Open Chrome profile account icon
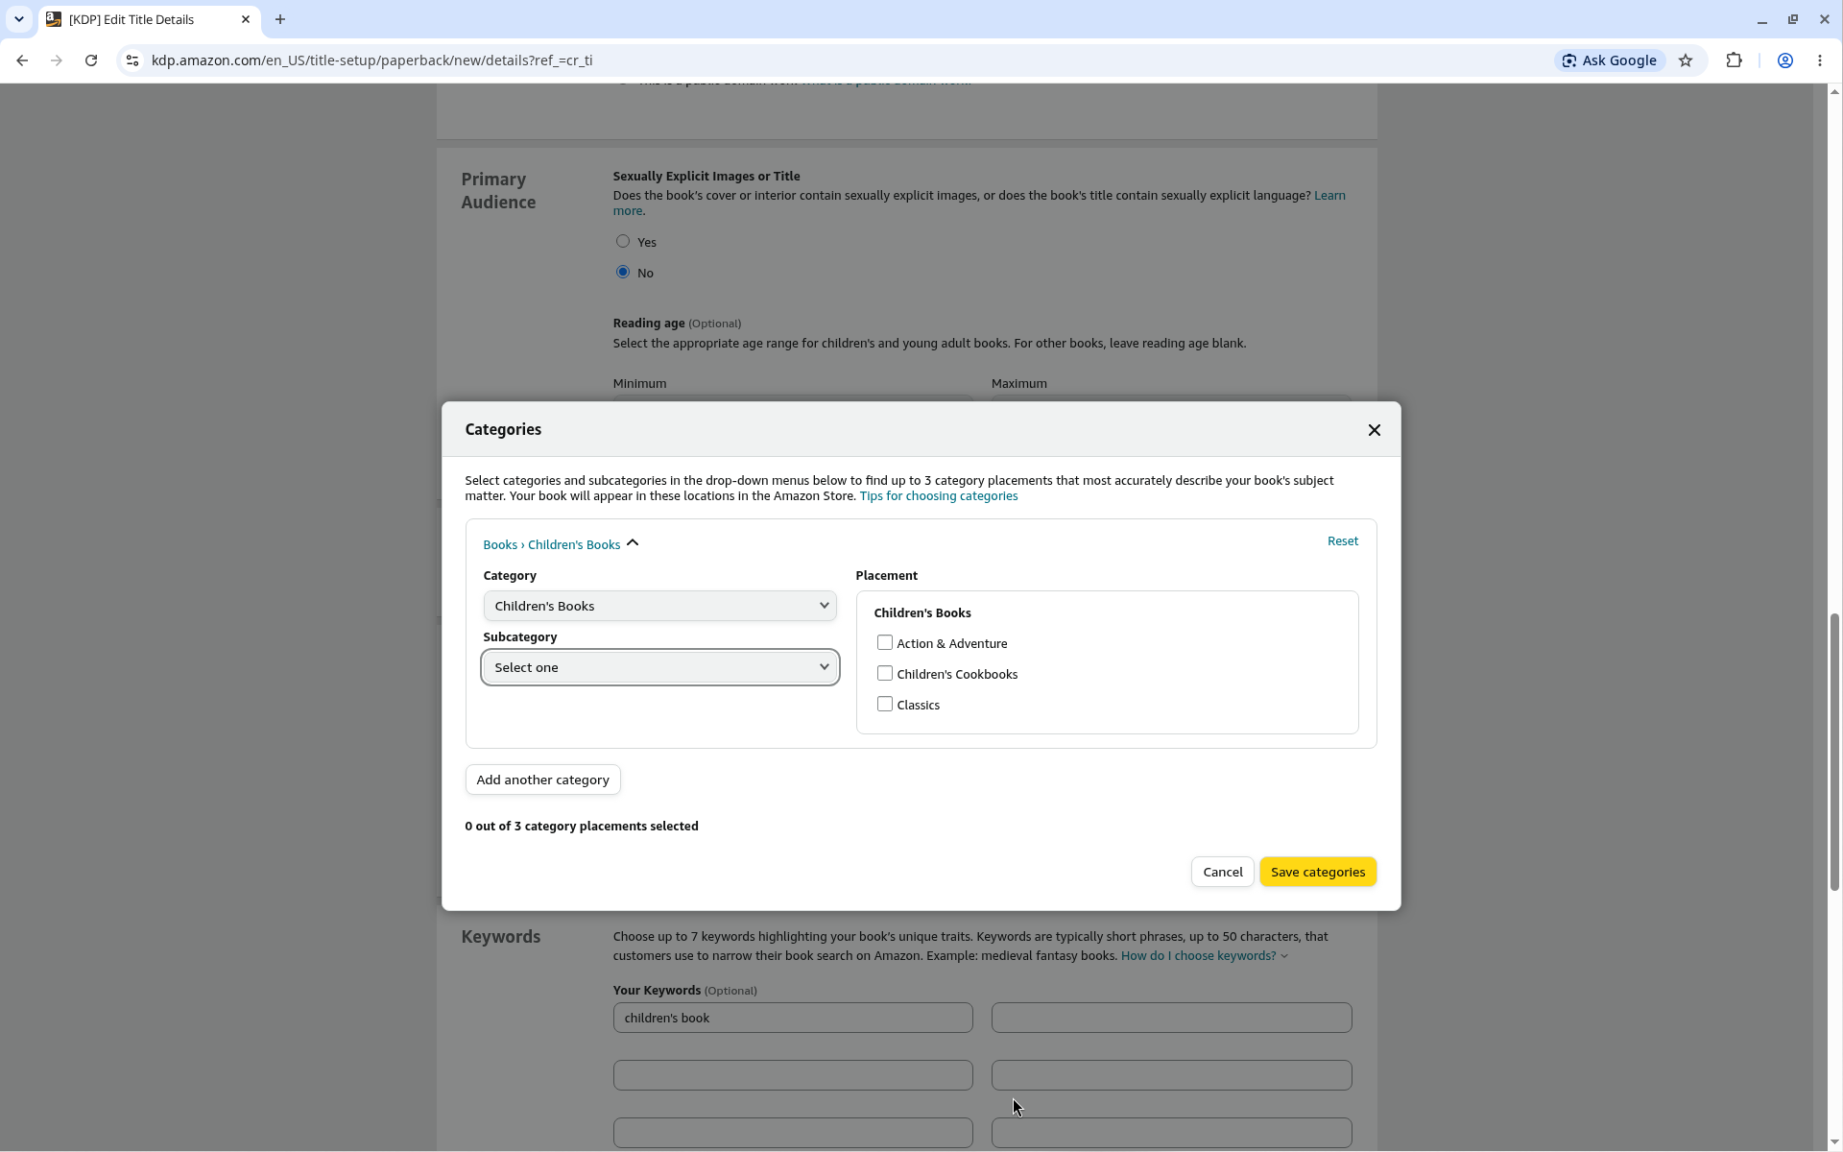Image resolution: width=1843 pixels, height=1152 pixels. pos(1785,60)
